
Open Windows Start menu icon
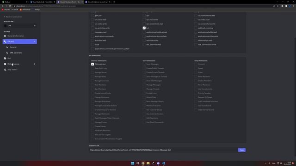pos(133,163)
